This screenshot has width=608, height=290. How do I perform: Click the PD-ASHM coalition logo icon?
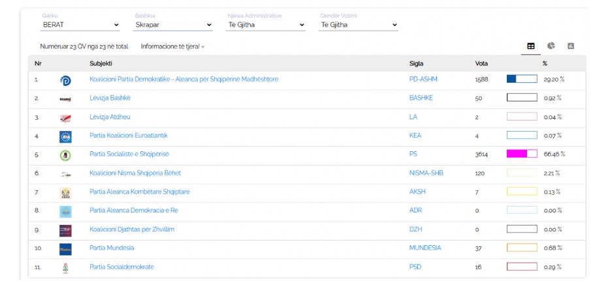pos(65,80)
